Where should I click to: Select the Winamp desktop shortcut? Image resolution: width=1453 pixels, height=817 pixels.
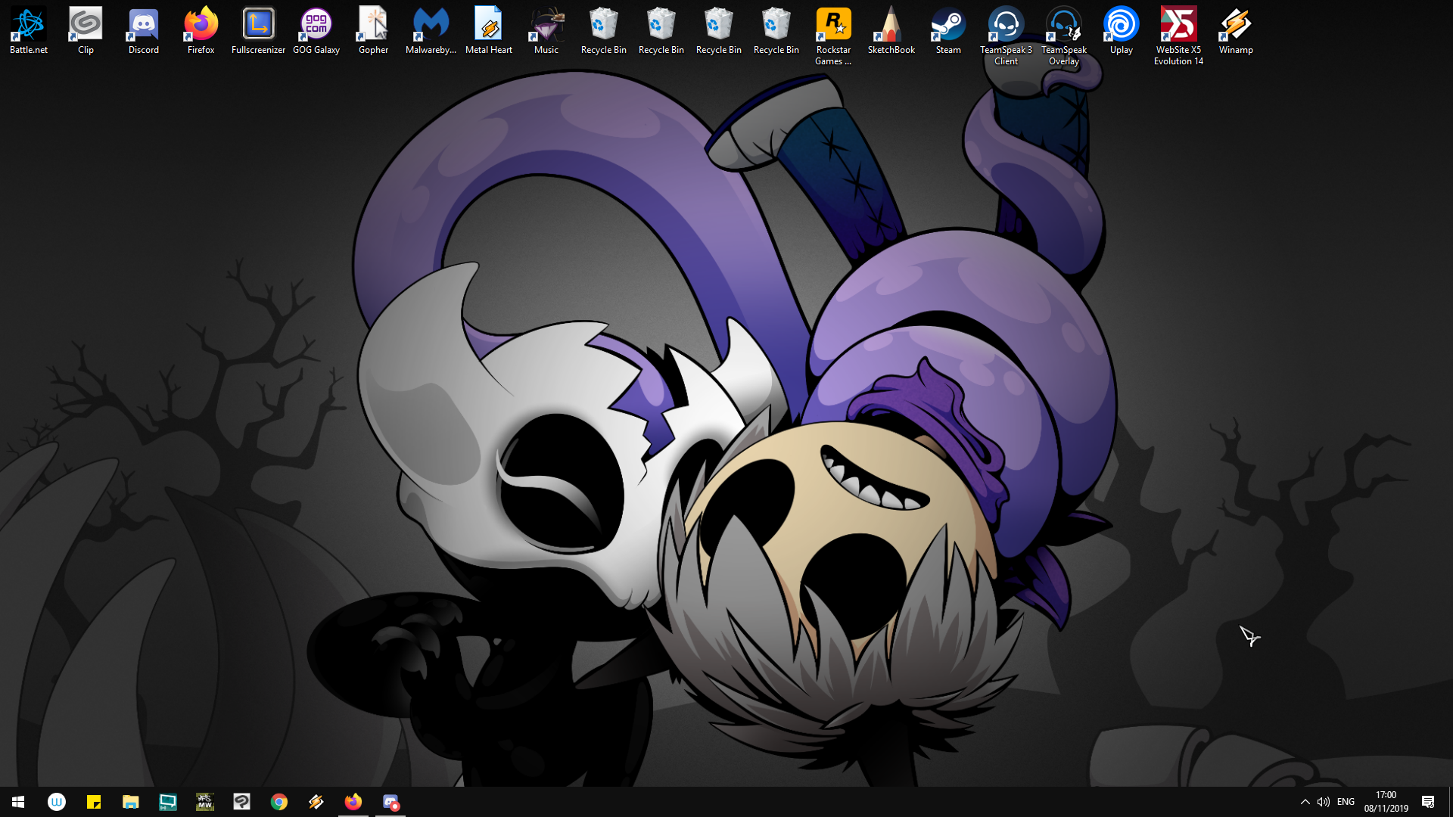[1236, 31]
